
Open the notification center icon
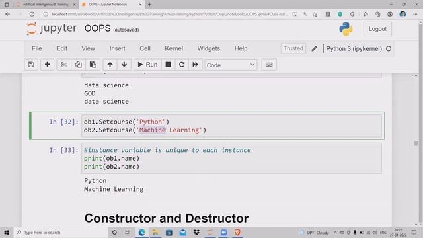(414, 232)
